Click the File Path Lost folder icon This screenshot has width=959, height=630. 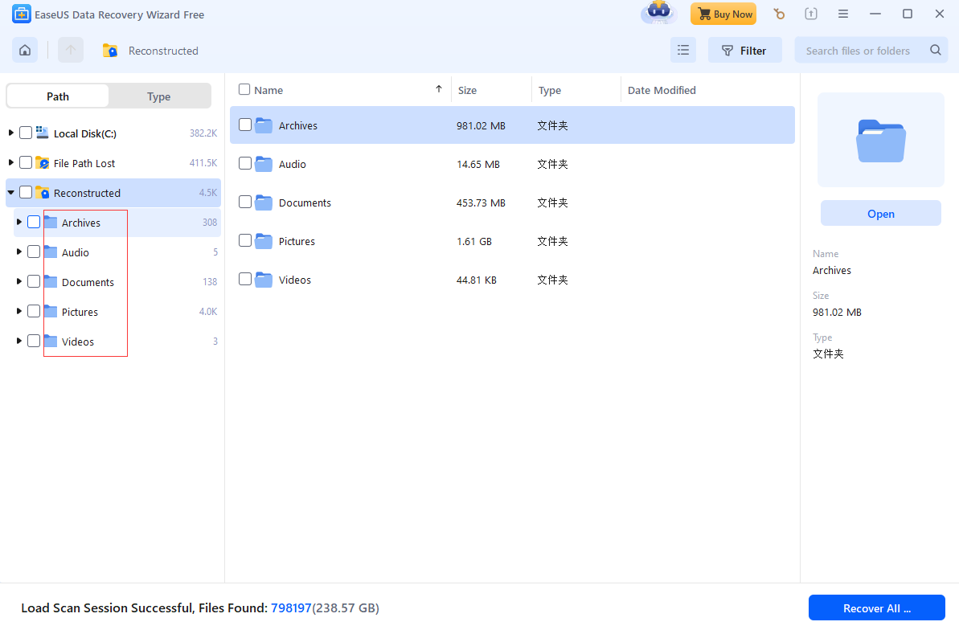42,162
